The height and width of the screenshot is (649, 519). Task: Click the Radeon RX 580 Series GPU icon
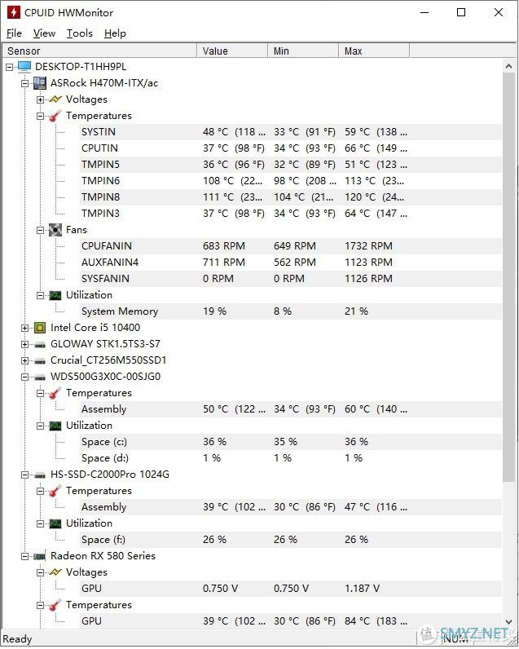40,556
